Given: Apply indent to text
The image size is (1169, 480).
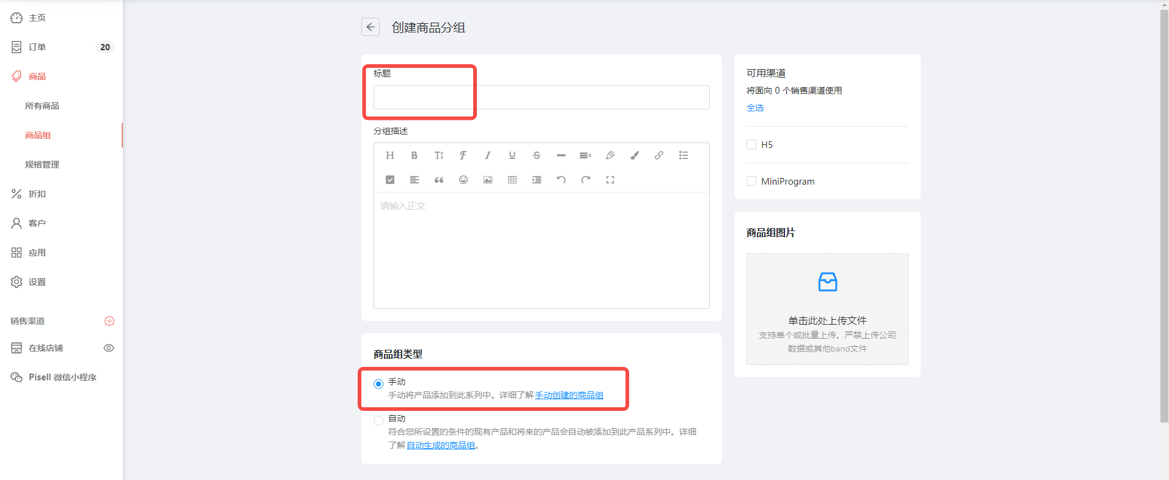Looking at the screenshot, I should [x=537, y=180].
